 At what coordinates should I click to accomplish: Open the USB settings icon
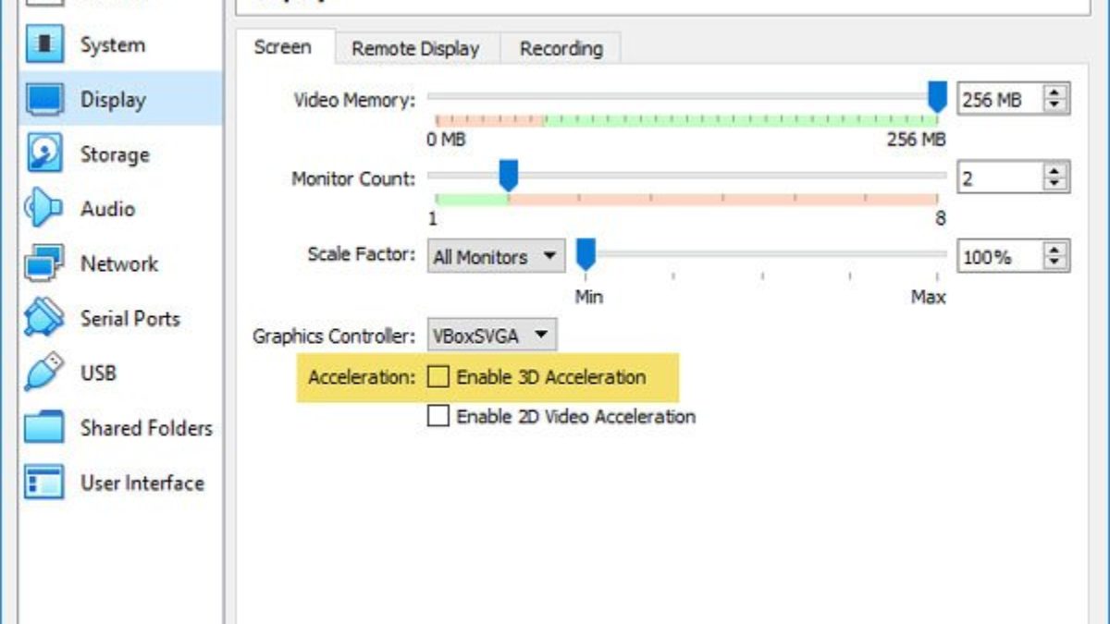coord(45,373)
